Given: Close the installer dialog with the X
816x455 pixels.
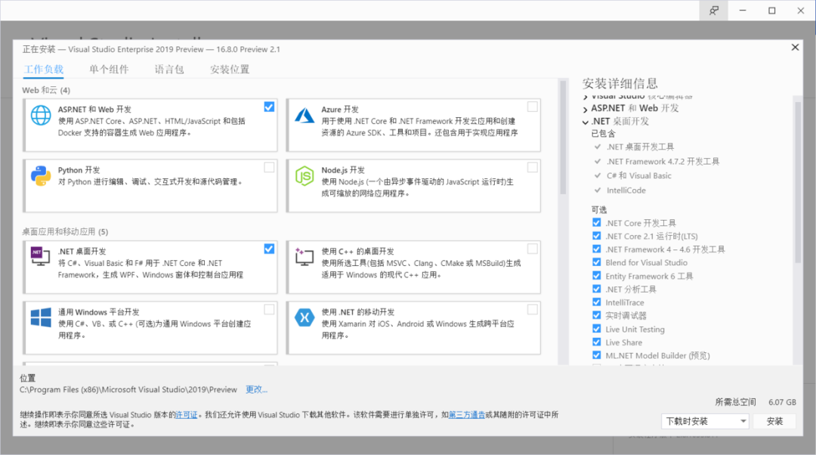Looking at the screenshot, I should [x=795, y=48].
